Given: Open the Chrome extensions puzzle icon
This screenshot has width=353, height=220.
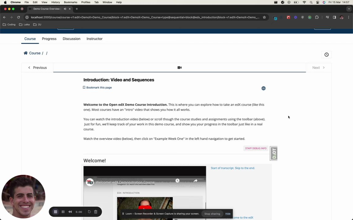Looking at the screenshot, I should pyautogui.click(x=317, y=17).
